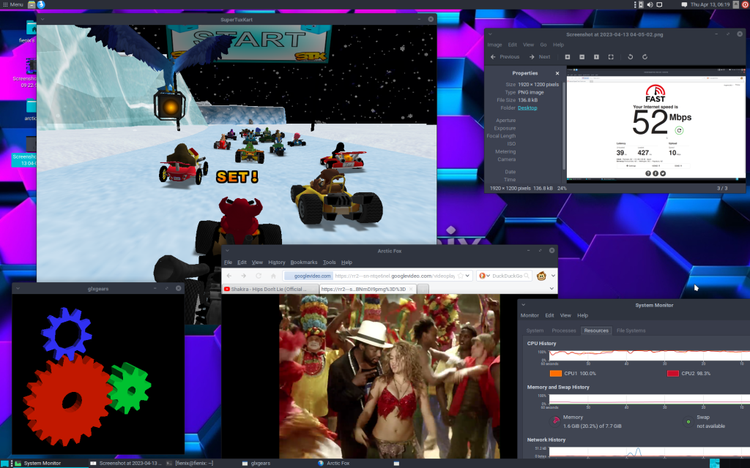Open glxgears window menu chevron
This screenshot has height=468, width=750.
pyautogui.click(x=18, y=288)
